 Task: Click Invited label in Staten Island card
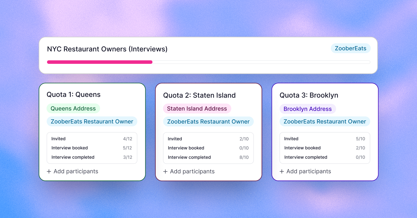click(x=175, y=139)
